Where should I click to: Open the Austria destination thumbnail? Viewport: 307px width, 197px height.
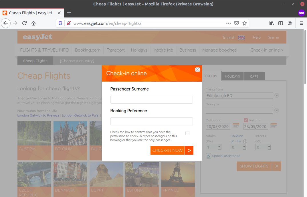click(34, 141)
